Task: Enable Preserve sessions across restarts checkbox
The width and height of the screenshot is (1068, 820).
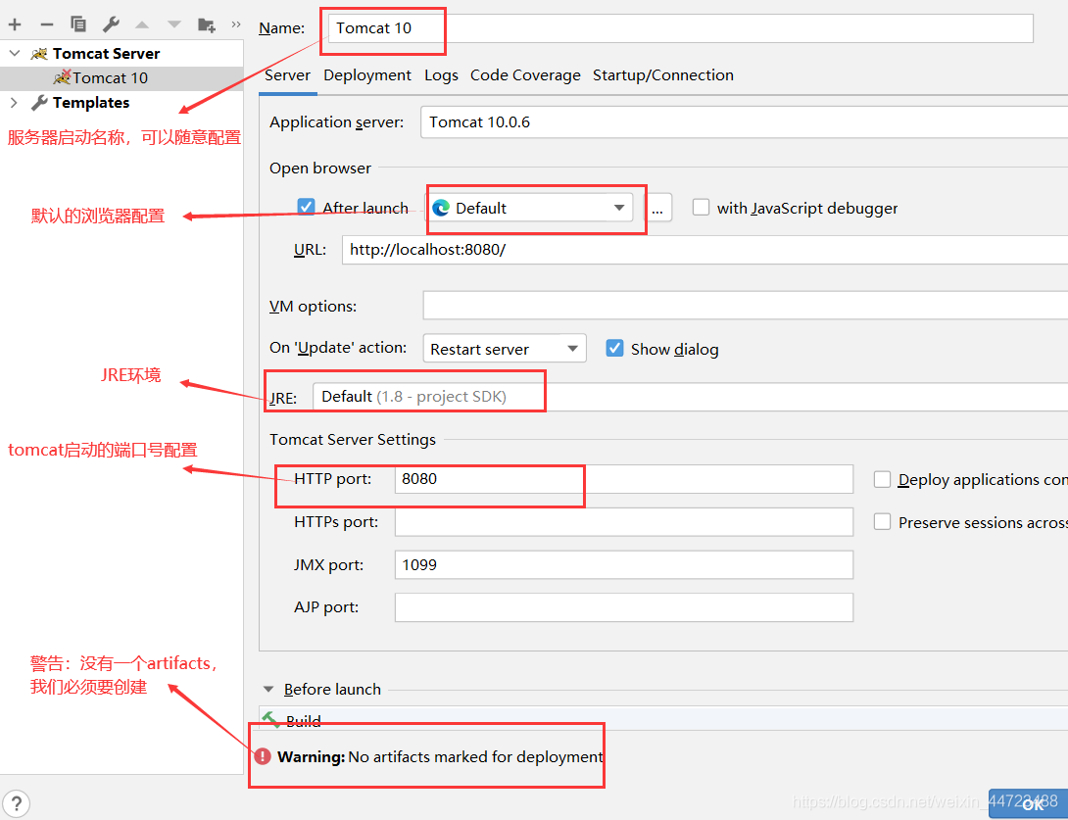Action: click(x=882, y=522)
